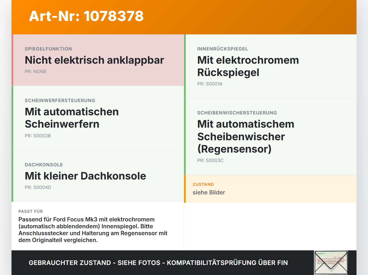
Task: Click the 'PR: S0002B' code
Action: pos(38,136)
